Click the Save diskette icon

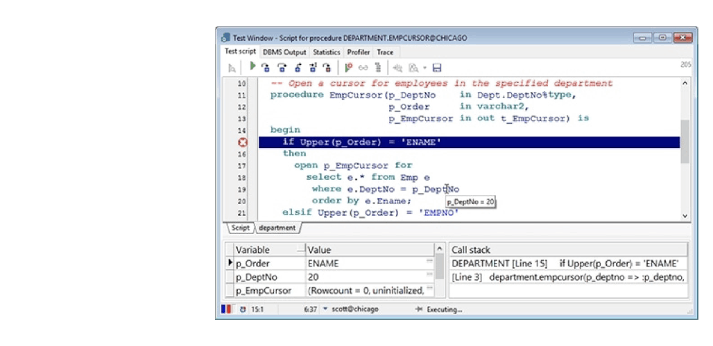coord(437,68)
